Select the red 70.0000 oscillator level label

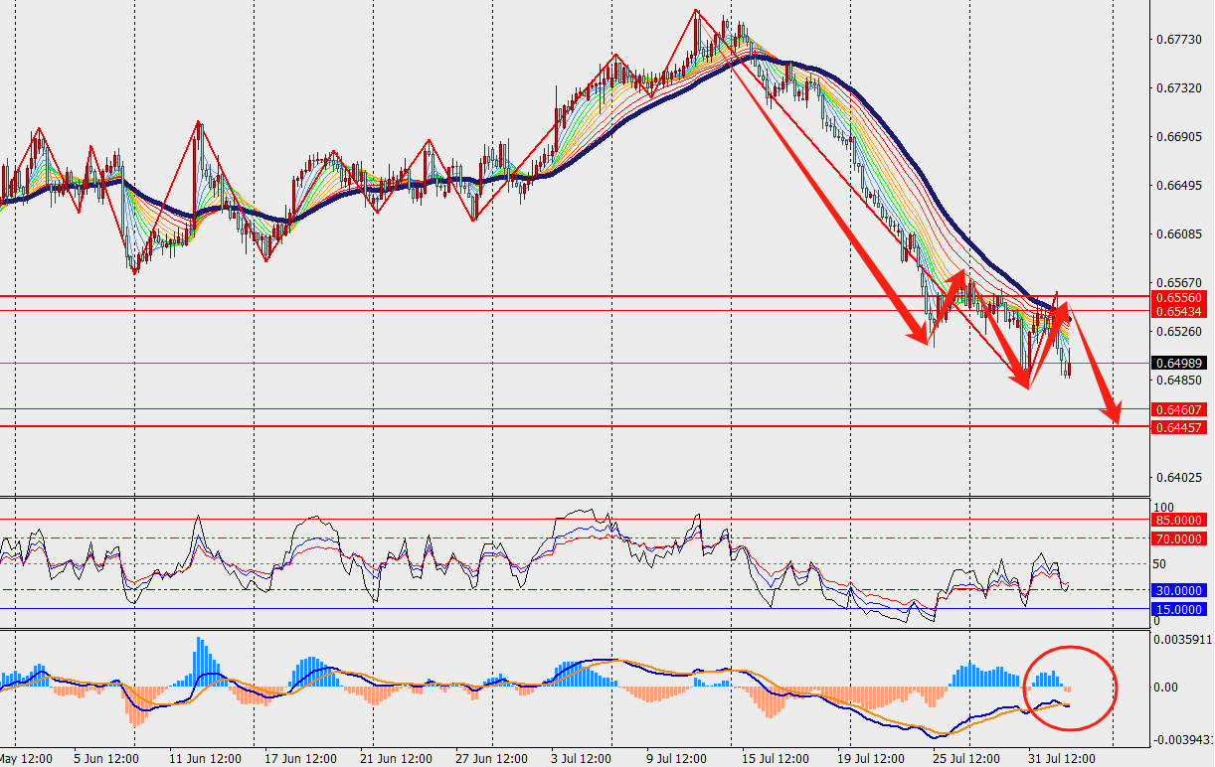click(x=1178, y=538)
